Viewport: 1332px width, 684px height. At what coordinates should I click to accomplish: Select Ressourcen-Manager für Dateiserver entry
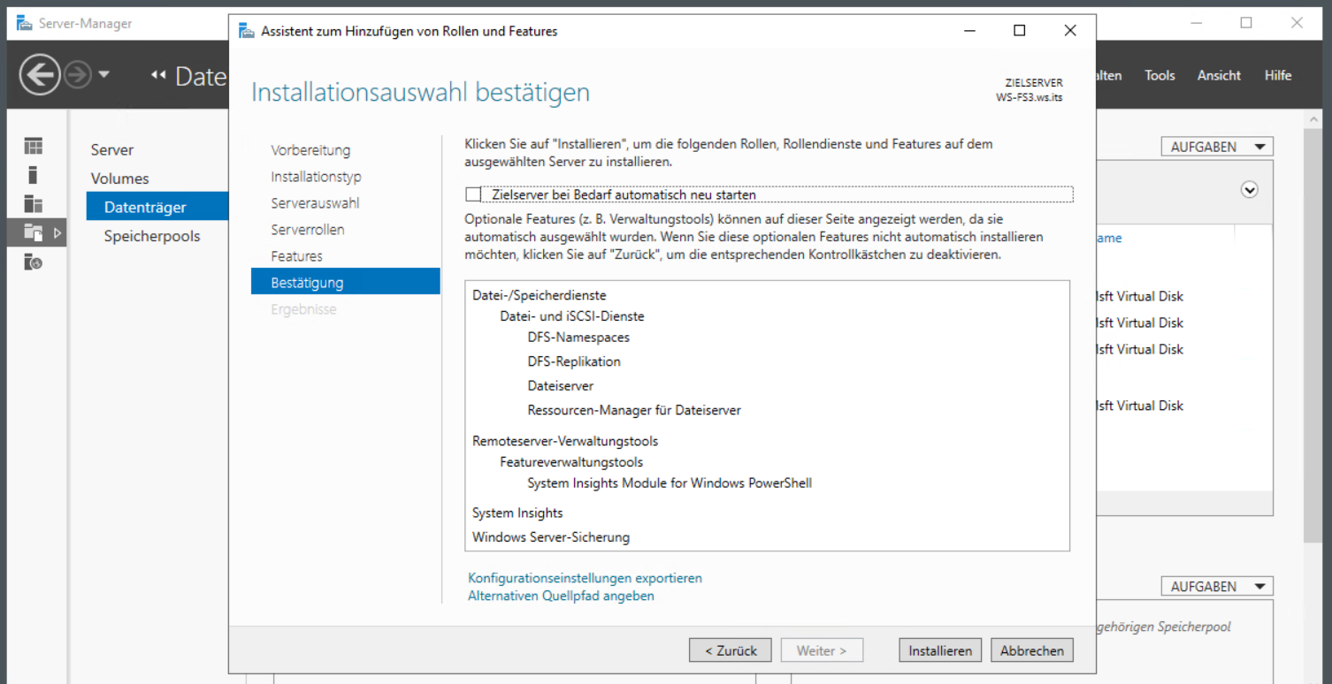point(634,410)
